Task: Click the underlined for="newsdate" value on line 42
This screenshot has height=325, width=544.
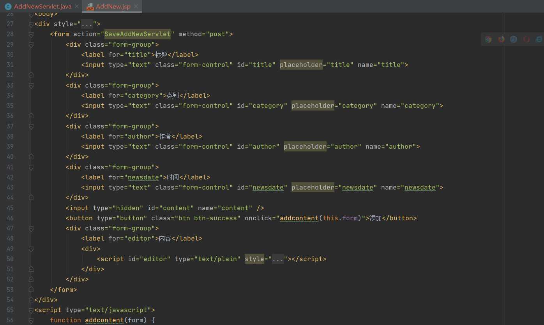Action: pyautogui.click(x=143, y=177)
